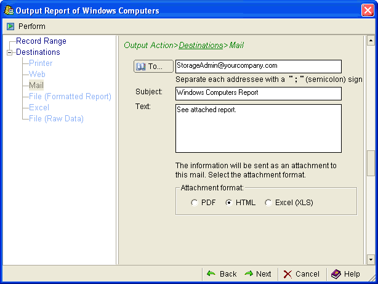This screenshot has width=378, height=284.
Task: Click the vertical scrollbar thumb
Action: (371, 163)
